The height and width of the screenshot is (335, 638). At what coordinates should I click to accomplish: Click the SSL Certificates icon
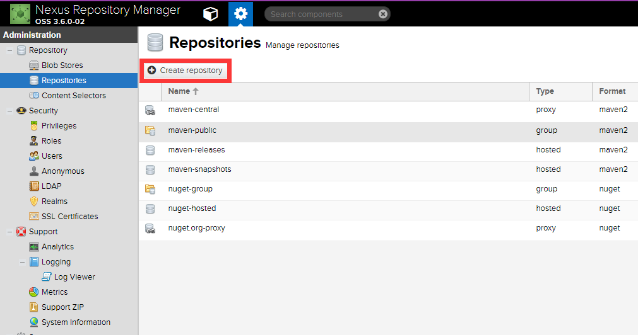tap(34, 217)
